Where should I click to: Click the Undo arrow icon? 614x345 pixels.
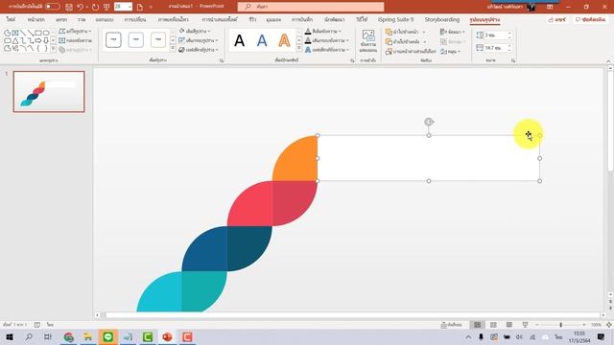pyautogui.click(x=80, y=7)
